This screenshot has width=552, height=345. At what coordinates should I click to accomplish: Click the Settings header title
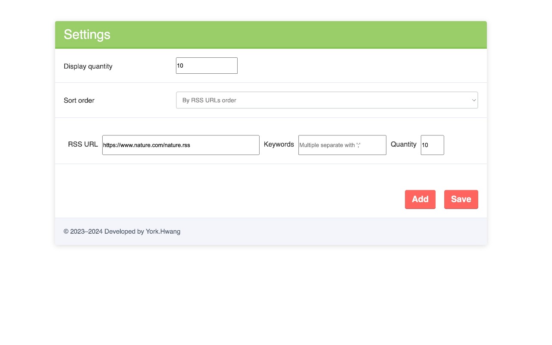pyautogui.click(x=87, y=34)
